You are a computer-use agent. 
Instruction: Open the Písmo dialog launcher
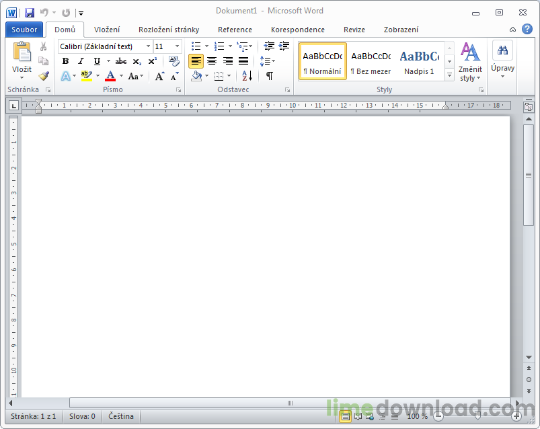pyautogui.click(x=178, y=90)
